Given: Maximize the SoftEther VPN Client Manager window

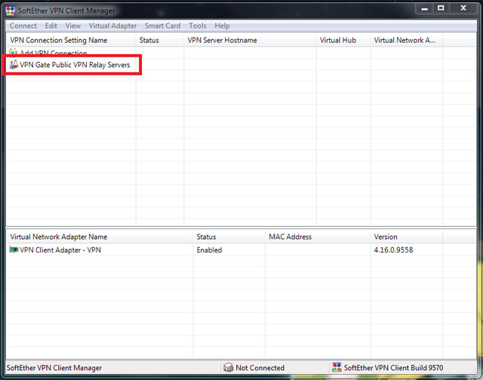Looking at the screenshot, I should click(441, 8).
